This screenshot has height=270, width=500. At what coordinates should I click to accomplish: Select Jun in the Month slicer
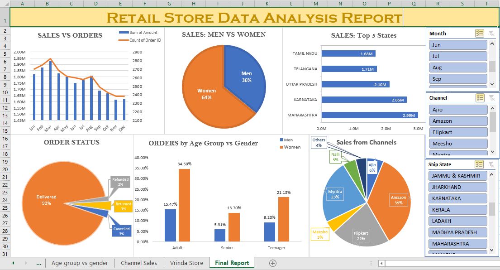[458, 44]
